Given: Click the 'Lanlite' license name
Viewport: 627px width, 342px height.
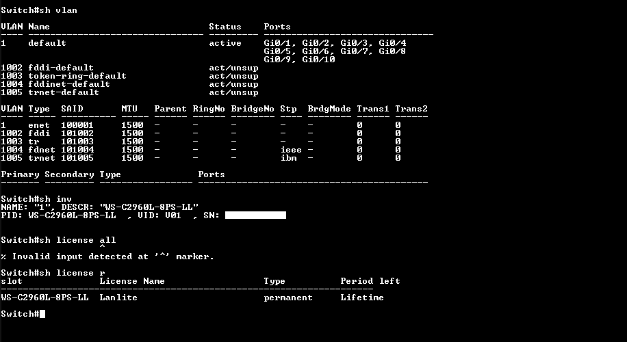Looking at the screenshot, I should tap(118, 298).
